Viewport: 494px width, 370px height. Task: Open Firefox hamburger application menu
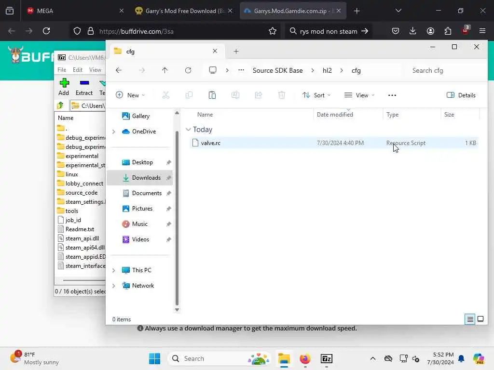coord(482,31)
